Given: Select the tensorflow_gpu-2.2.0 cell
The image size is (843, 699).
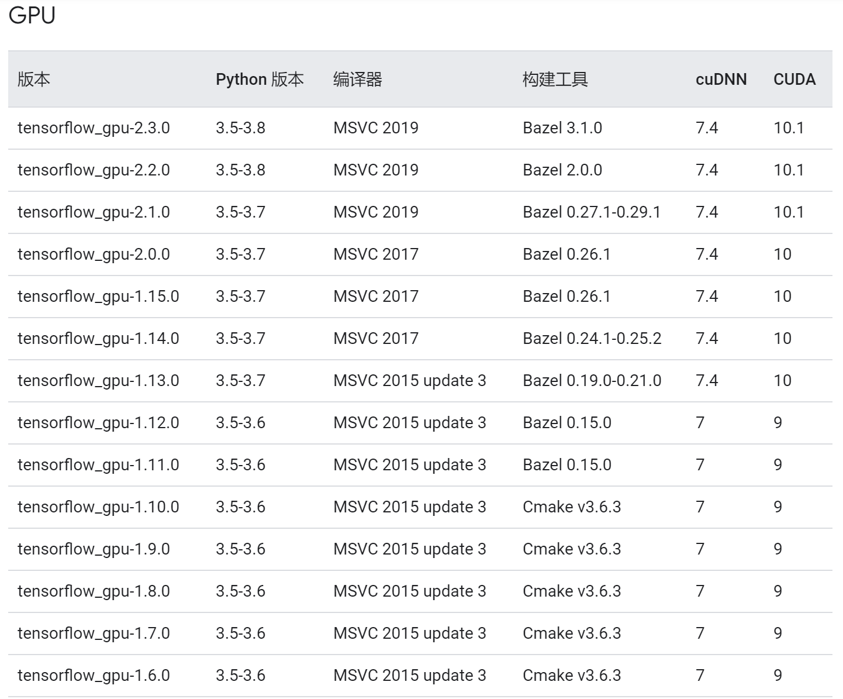Looking at the screenshot, I should click(94, 170).
